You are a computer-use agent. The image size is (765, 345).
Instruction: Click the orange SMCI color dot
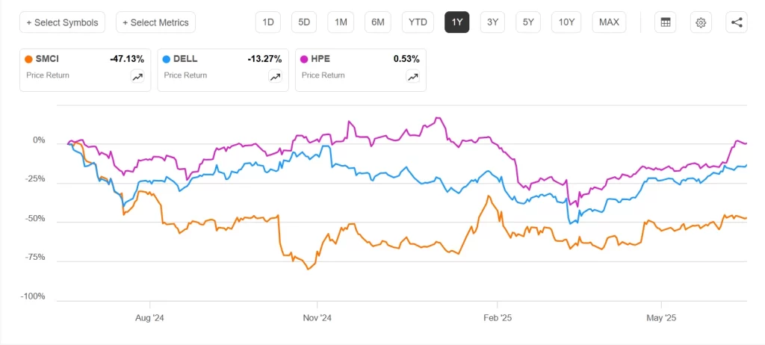tap(28, 59)
